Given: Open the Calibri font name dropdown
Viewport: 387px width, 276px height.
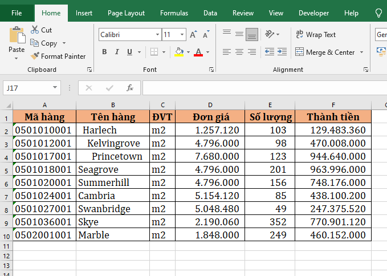Looking at the screenshot, I should 156,35.
